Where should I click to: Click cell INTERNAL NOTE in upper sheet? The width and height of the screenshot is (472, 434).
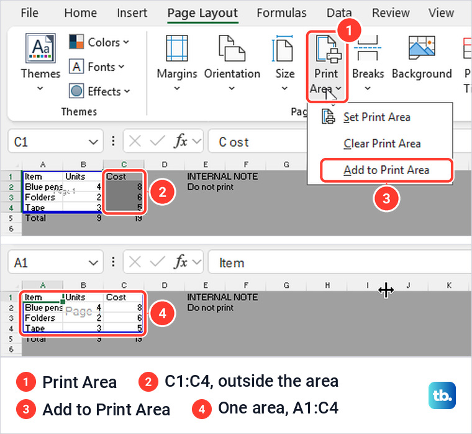[222, 177]
